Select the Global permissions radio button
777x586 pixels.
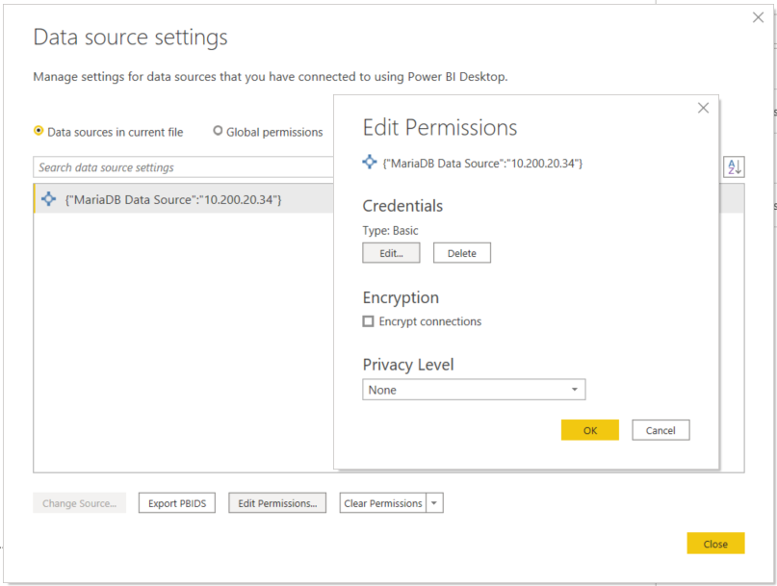tap(218, 131)
